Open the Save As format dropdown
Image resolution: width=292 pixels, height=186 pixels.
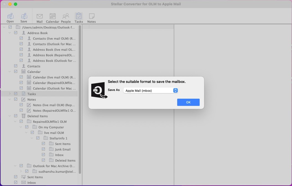click(150, 91)
